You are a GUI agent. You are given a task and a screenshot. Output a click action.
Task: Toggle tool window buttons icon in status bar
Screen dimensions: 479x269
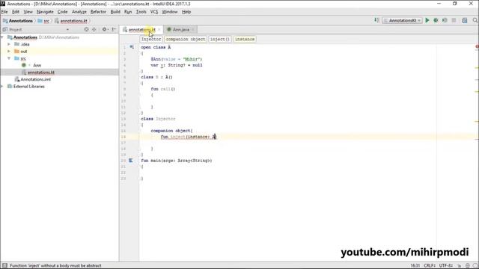(x=4, y=266)
